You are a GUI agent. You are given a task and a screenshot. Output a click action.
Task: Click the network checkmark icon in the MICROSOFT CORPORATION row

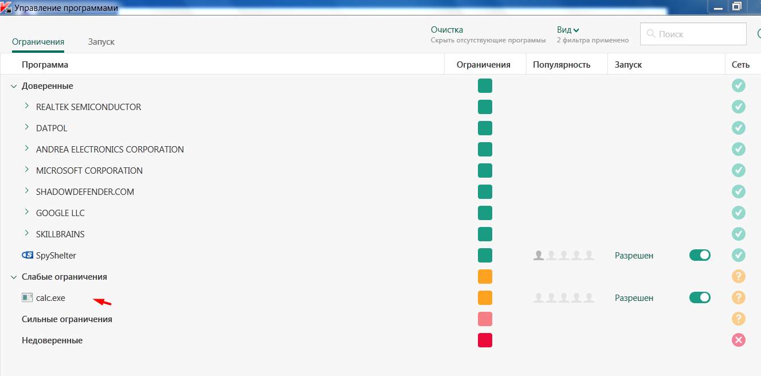pos(739,170)
